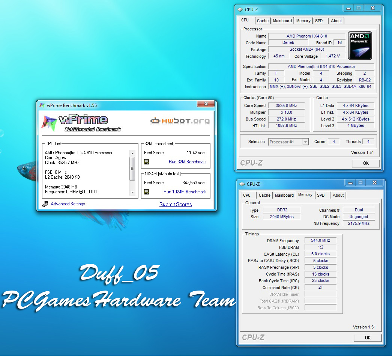Click the DC Mode value Unganged
The image size is (392, 357).
point(359,217)
